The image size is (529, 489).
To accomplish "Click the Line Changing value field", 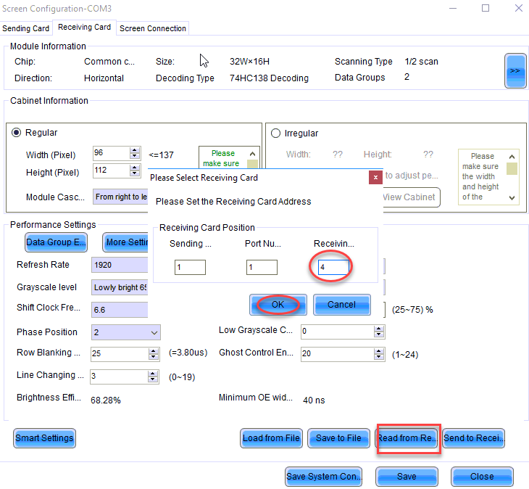I will point(119,377).
